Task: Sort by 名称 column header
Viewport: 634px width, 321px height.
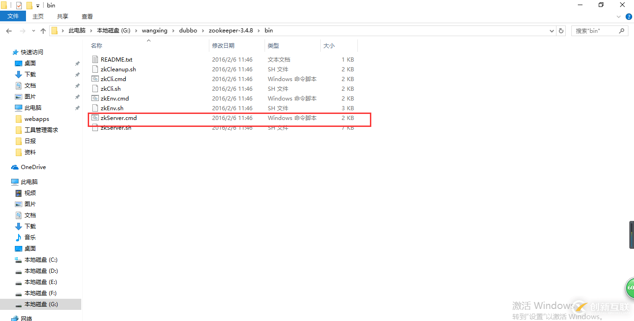Action: pyautogui.click(x=97, y=46)
